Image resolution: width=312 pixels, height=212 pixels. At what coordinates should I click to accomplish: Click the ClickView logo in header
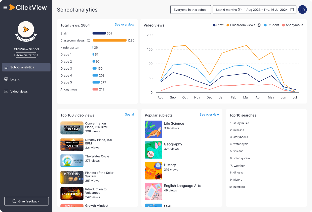pyautogui.click(x=28, y=8)
